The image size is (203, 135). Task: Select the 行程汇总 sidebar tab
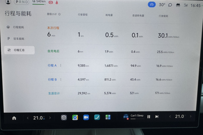coord(19,50)
